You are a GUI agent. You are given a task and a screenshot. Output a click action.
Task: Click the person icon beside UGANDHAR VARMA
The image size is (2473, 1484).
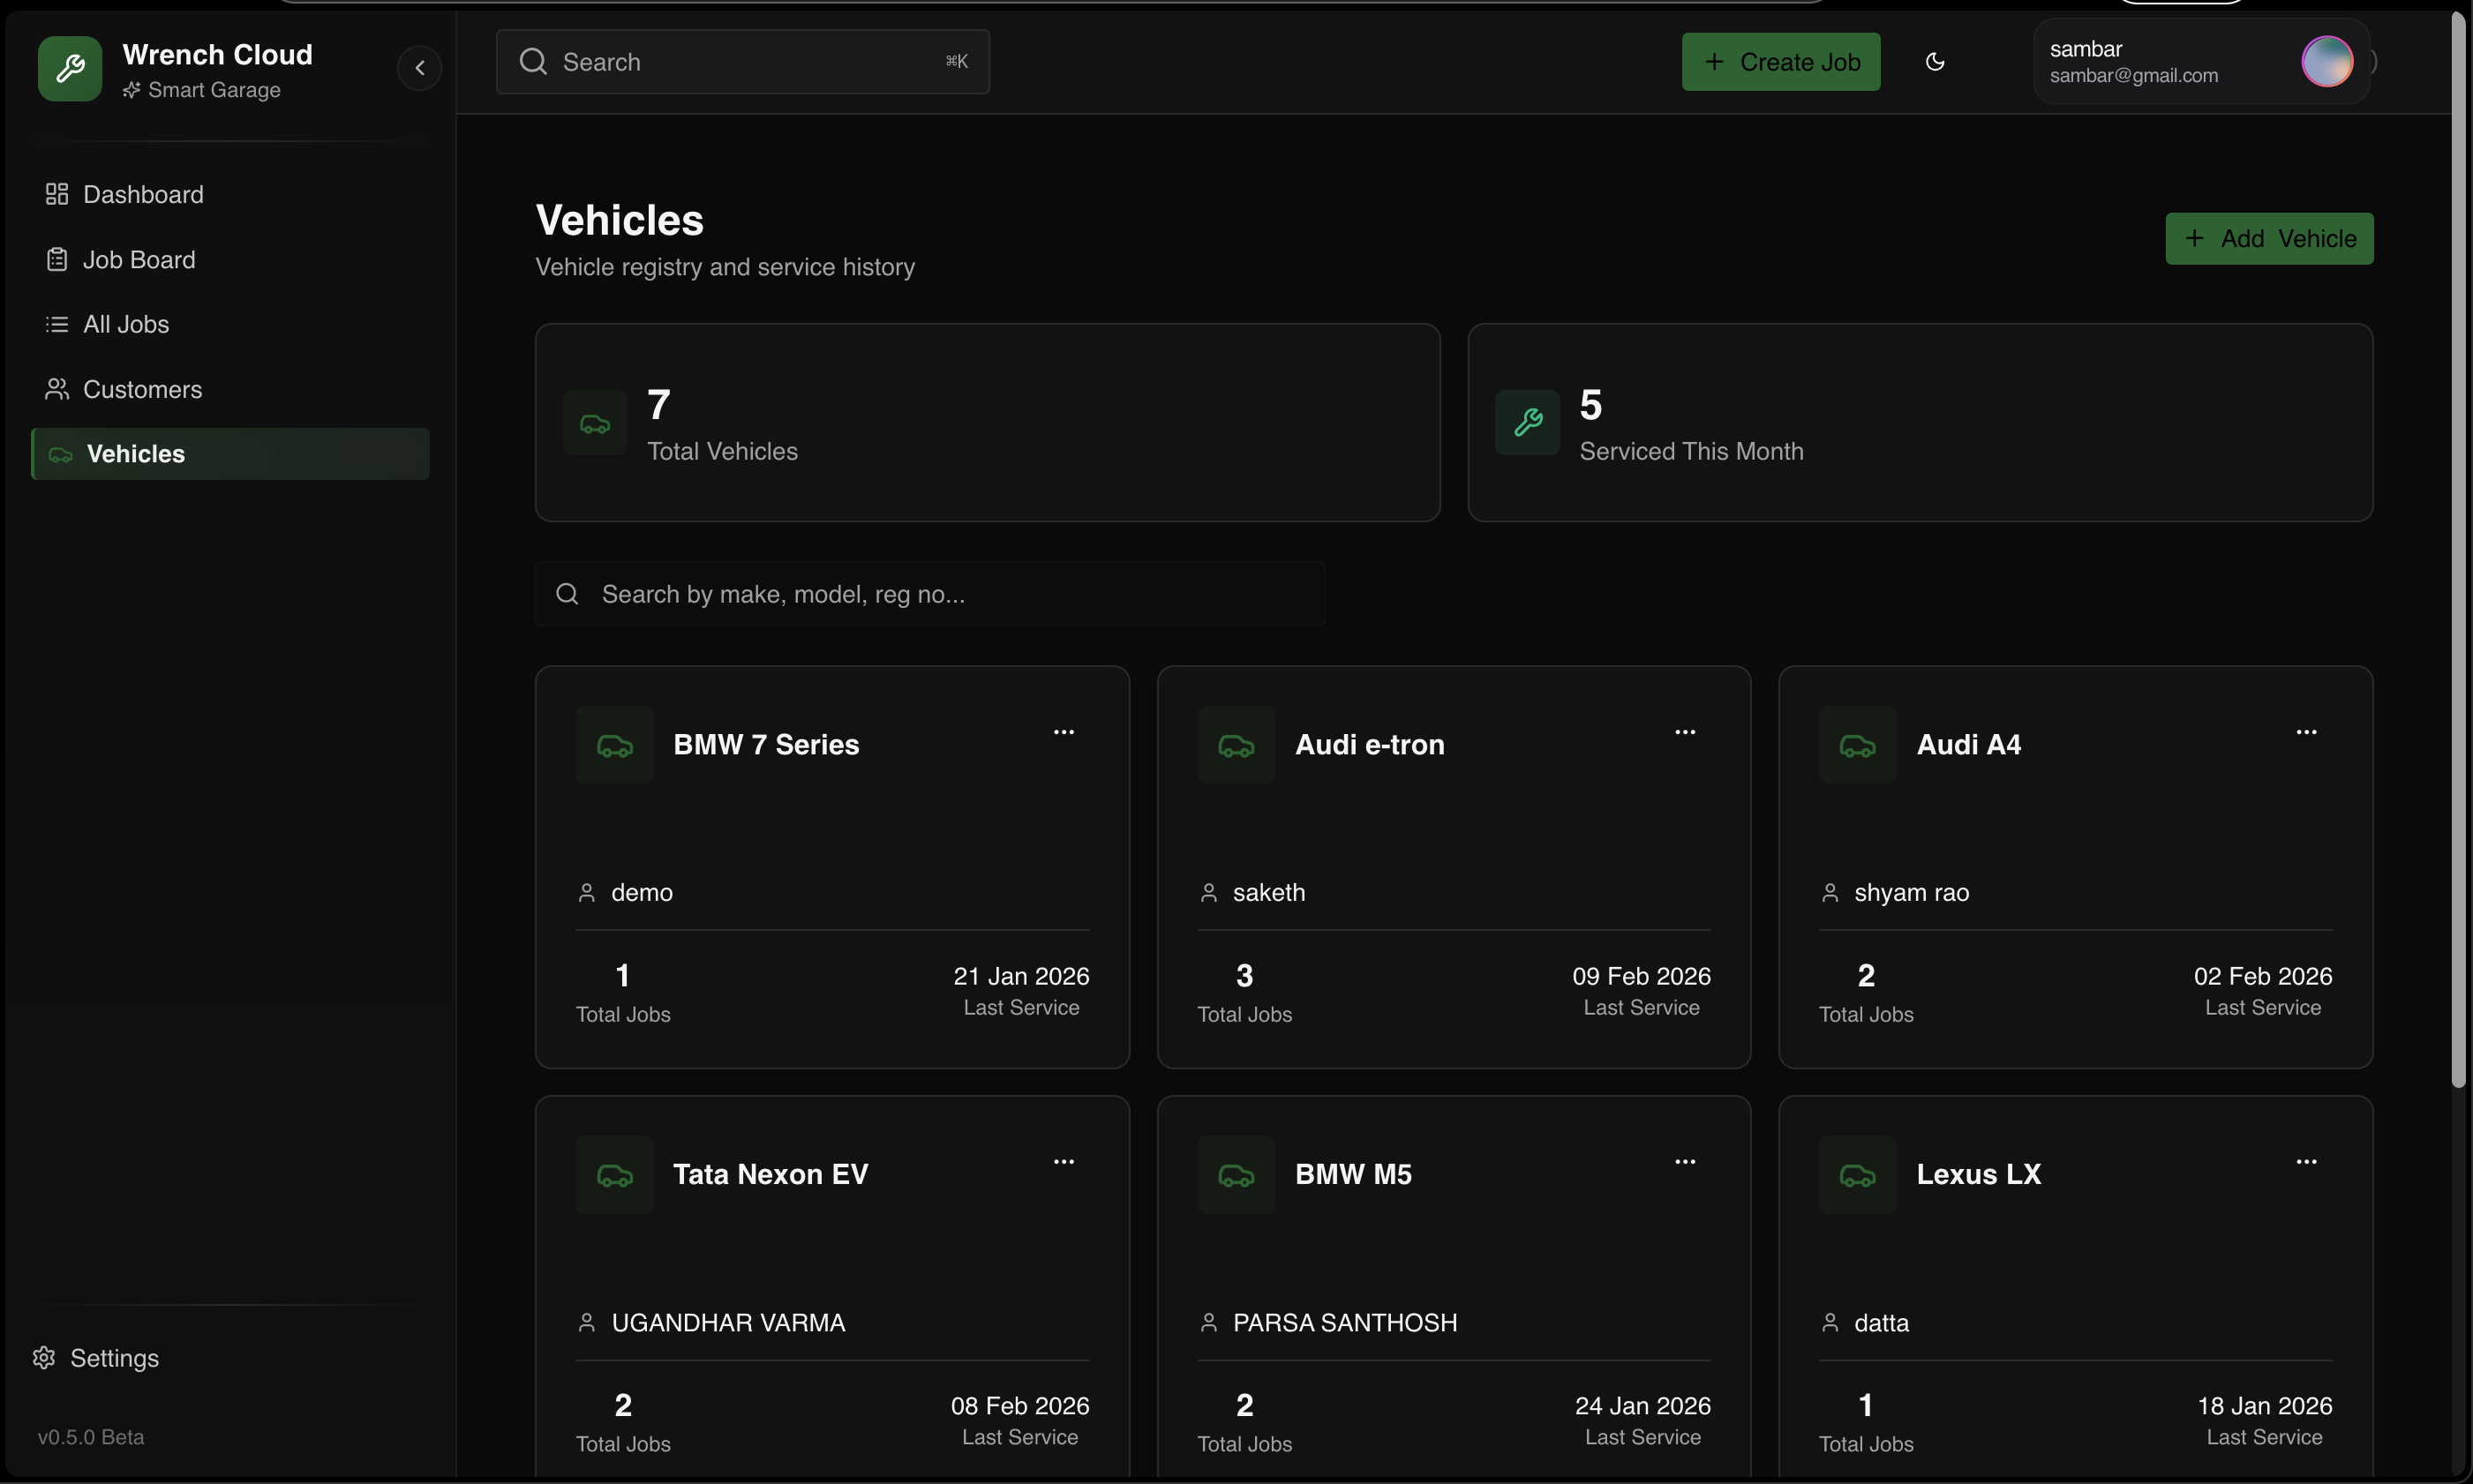(x=587, y=1323)
